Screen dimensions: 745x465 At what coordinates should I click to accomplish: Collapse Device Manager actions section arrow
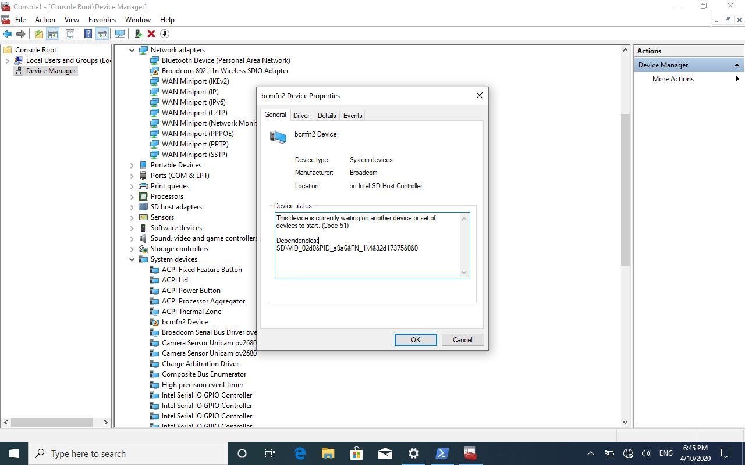pyautogui.click(x=737, y=65)
